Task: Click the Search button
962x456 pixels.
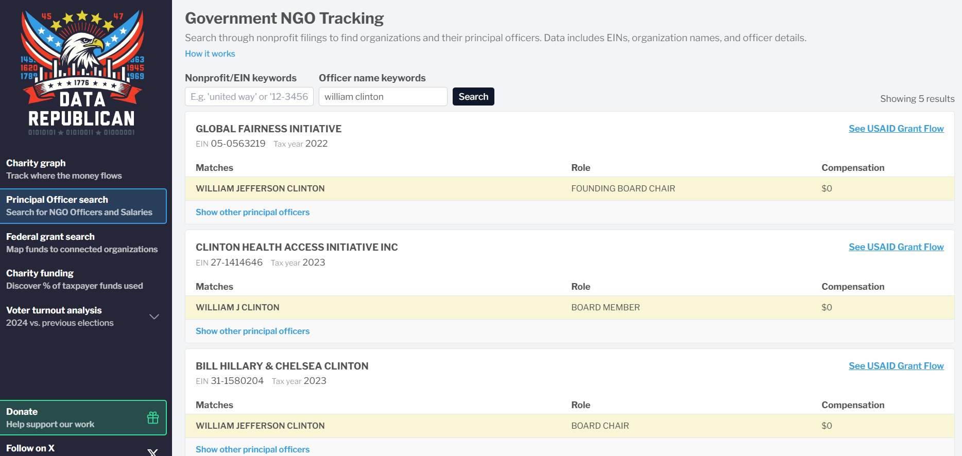Action: point(473,97)
